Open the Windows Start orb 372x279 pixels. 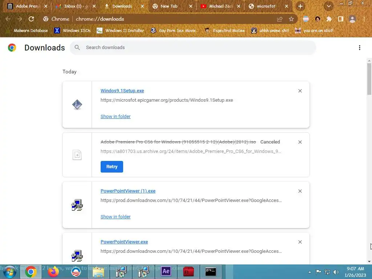click(x=10, y=272)
